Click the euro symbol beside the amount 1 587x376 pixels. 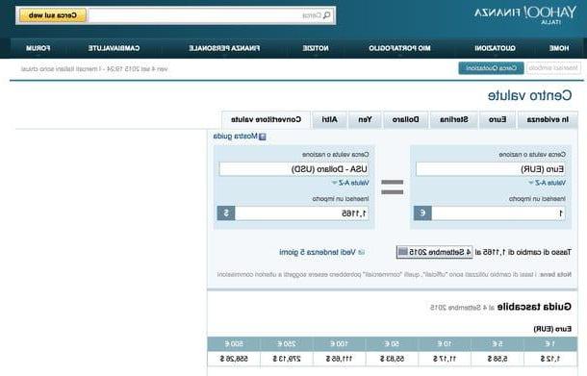coord(422,213)
